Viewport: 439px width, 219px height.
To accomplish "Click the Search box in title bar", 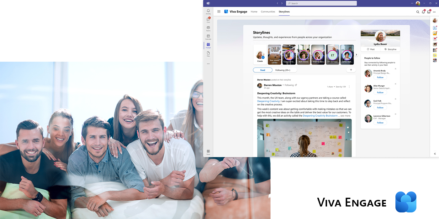I will (x=321, y=3).
